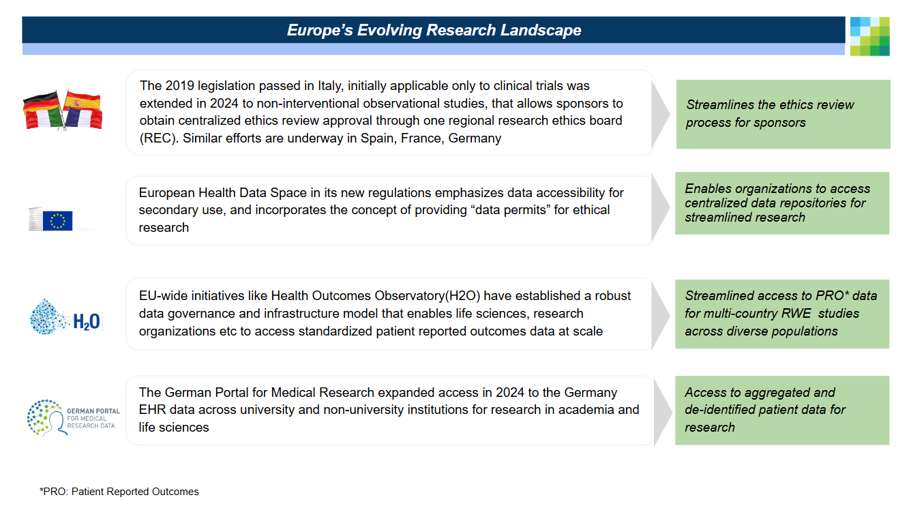Image resolution: width=911 pixels, height=506 pixels.
Task: Select the German Portal EHR data text box
Action: [389, 411]
